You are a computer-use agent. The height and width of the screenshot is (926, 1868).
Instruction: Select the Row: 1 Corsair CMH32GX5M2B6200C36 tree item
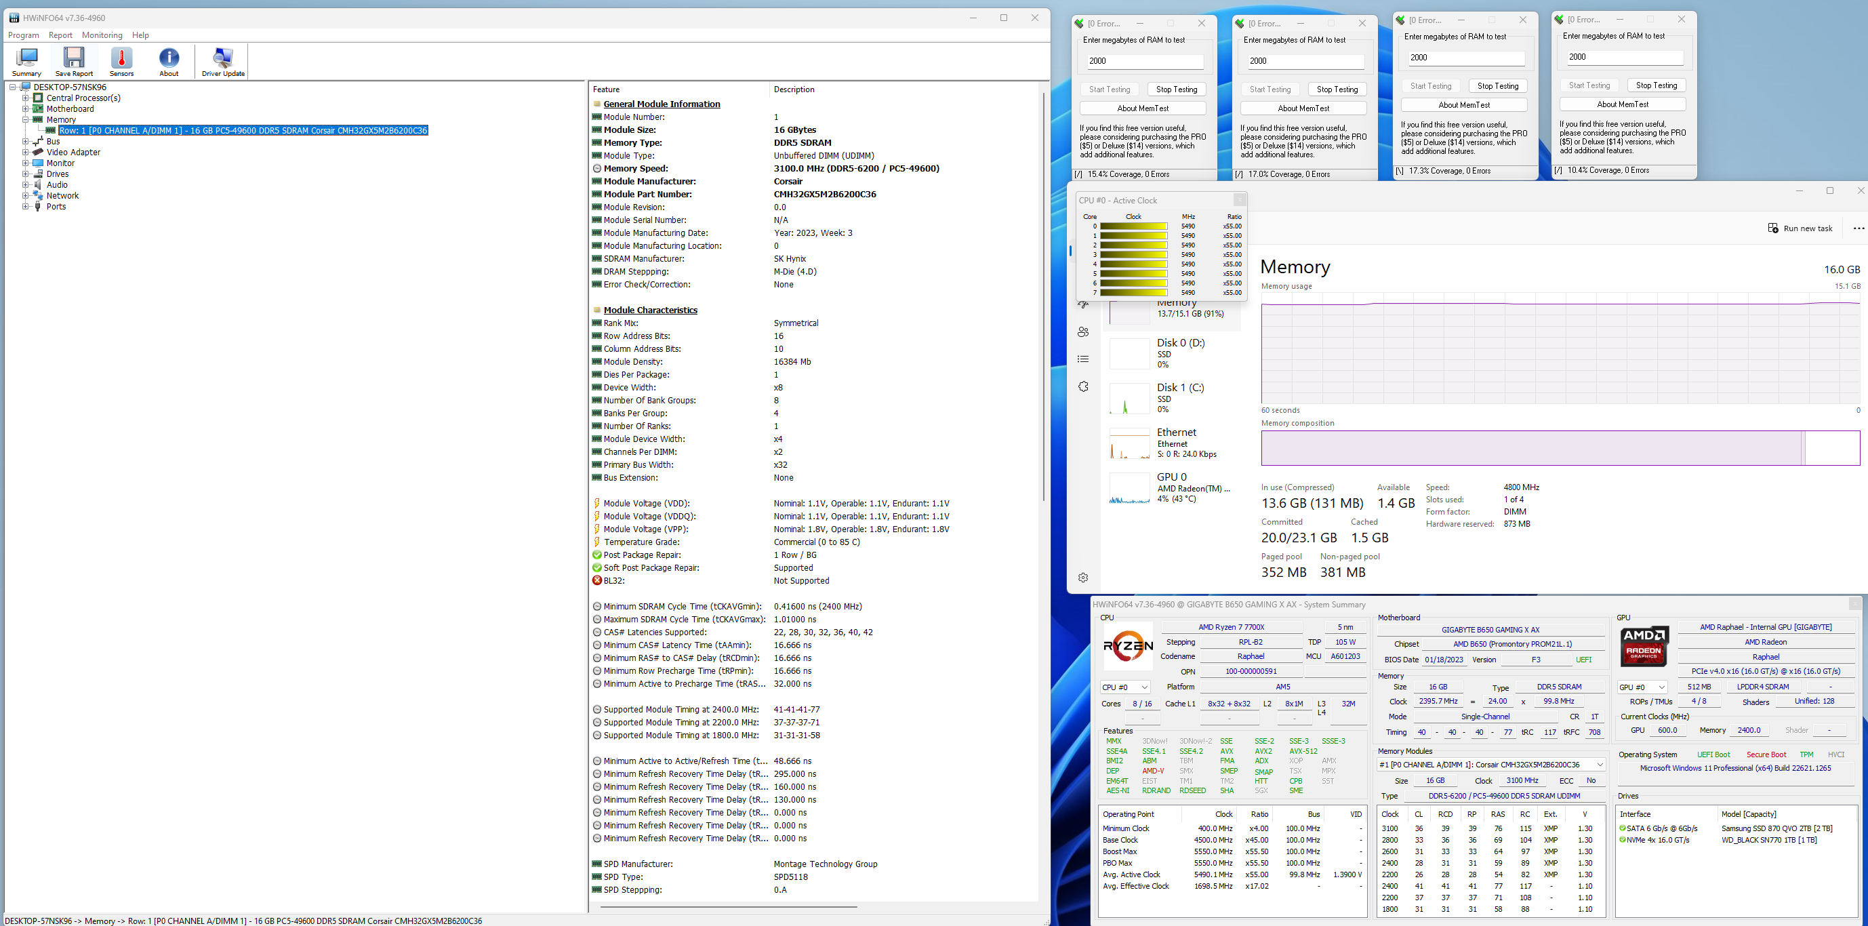coord(243,131)
